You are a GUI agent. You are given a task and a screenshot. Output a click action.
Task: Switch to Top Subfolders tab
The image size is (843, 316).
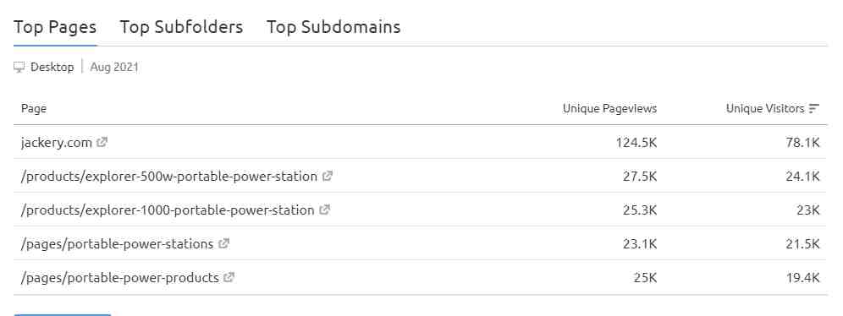coord(181,27)
